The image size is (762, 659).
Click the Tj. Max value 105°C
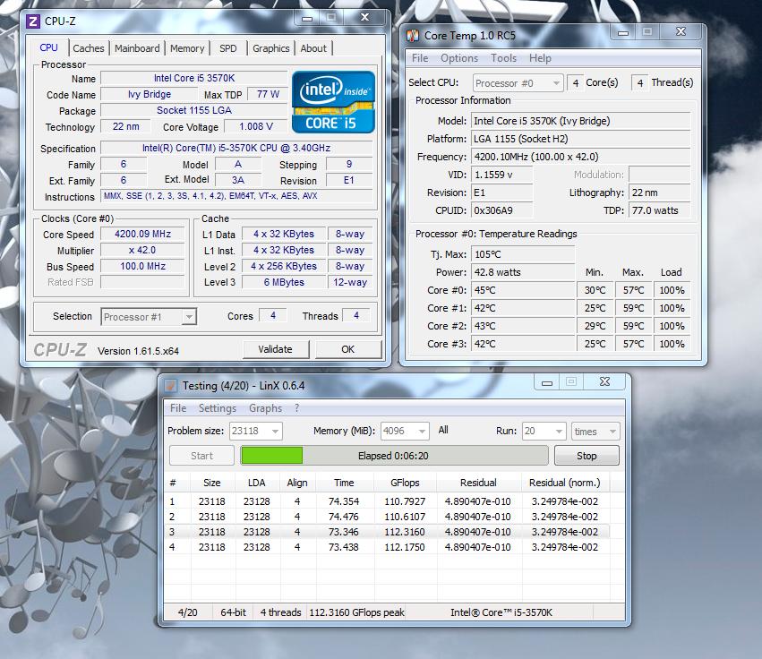[523, 254]
